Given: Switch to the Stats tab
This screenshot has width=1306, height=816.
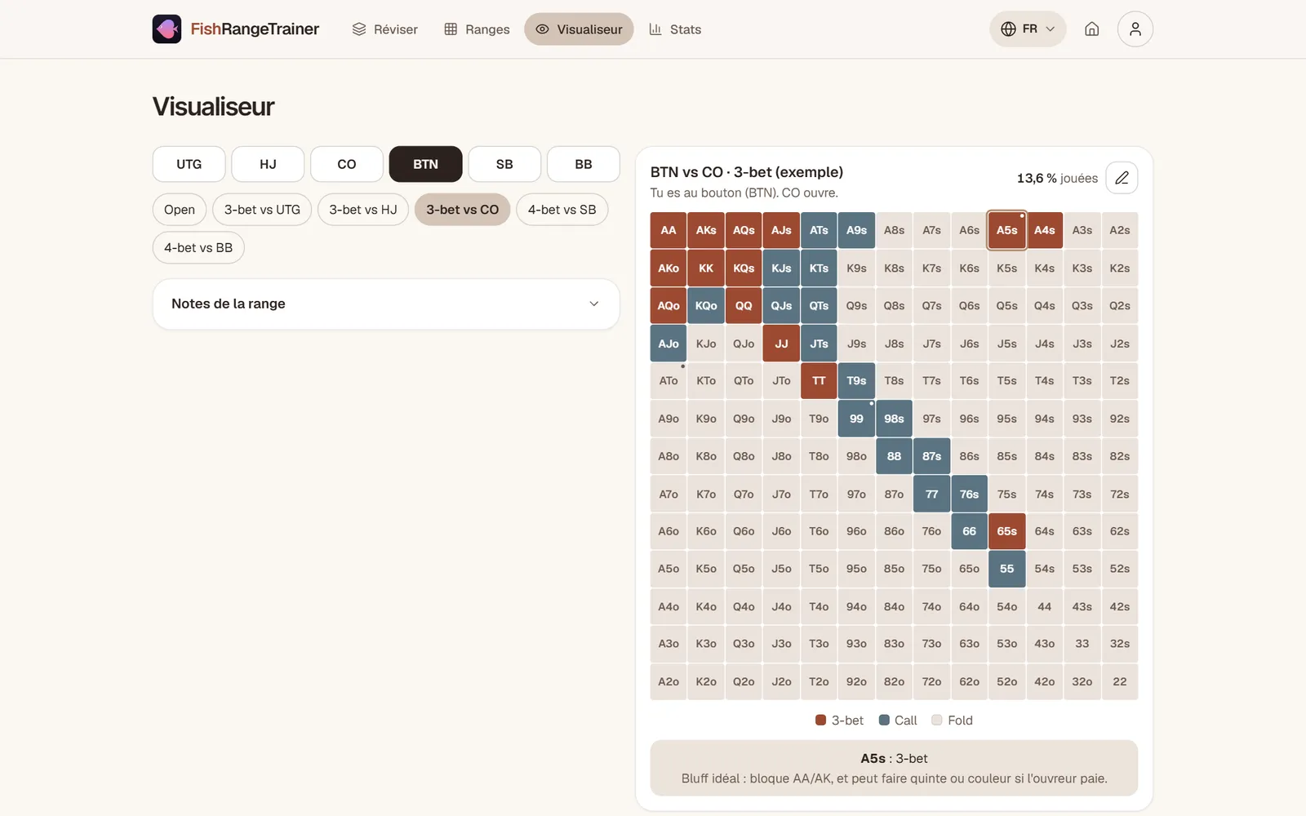Looking at the screenshot, I should coord(675,29).
